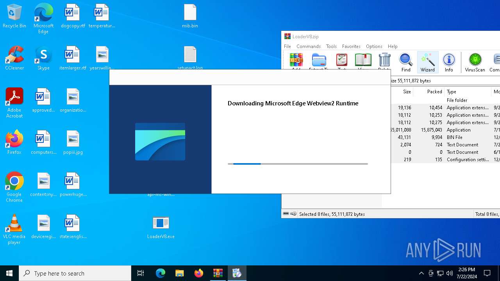Viewport: 500px width, 281px height.
Task: Select the row with type BIN File
Action: (445, 137)
